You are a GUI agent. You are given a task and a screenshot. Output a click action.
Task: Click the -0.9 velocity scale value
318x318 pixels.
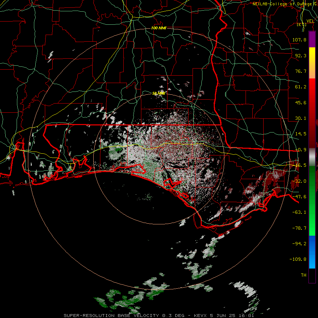(301, 150)
